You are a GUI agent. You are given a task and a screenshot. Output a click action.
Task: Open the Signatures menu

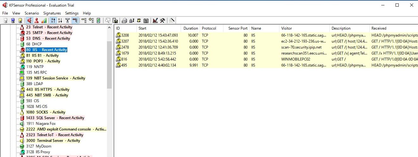(x=52, y=13)
